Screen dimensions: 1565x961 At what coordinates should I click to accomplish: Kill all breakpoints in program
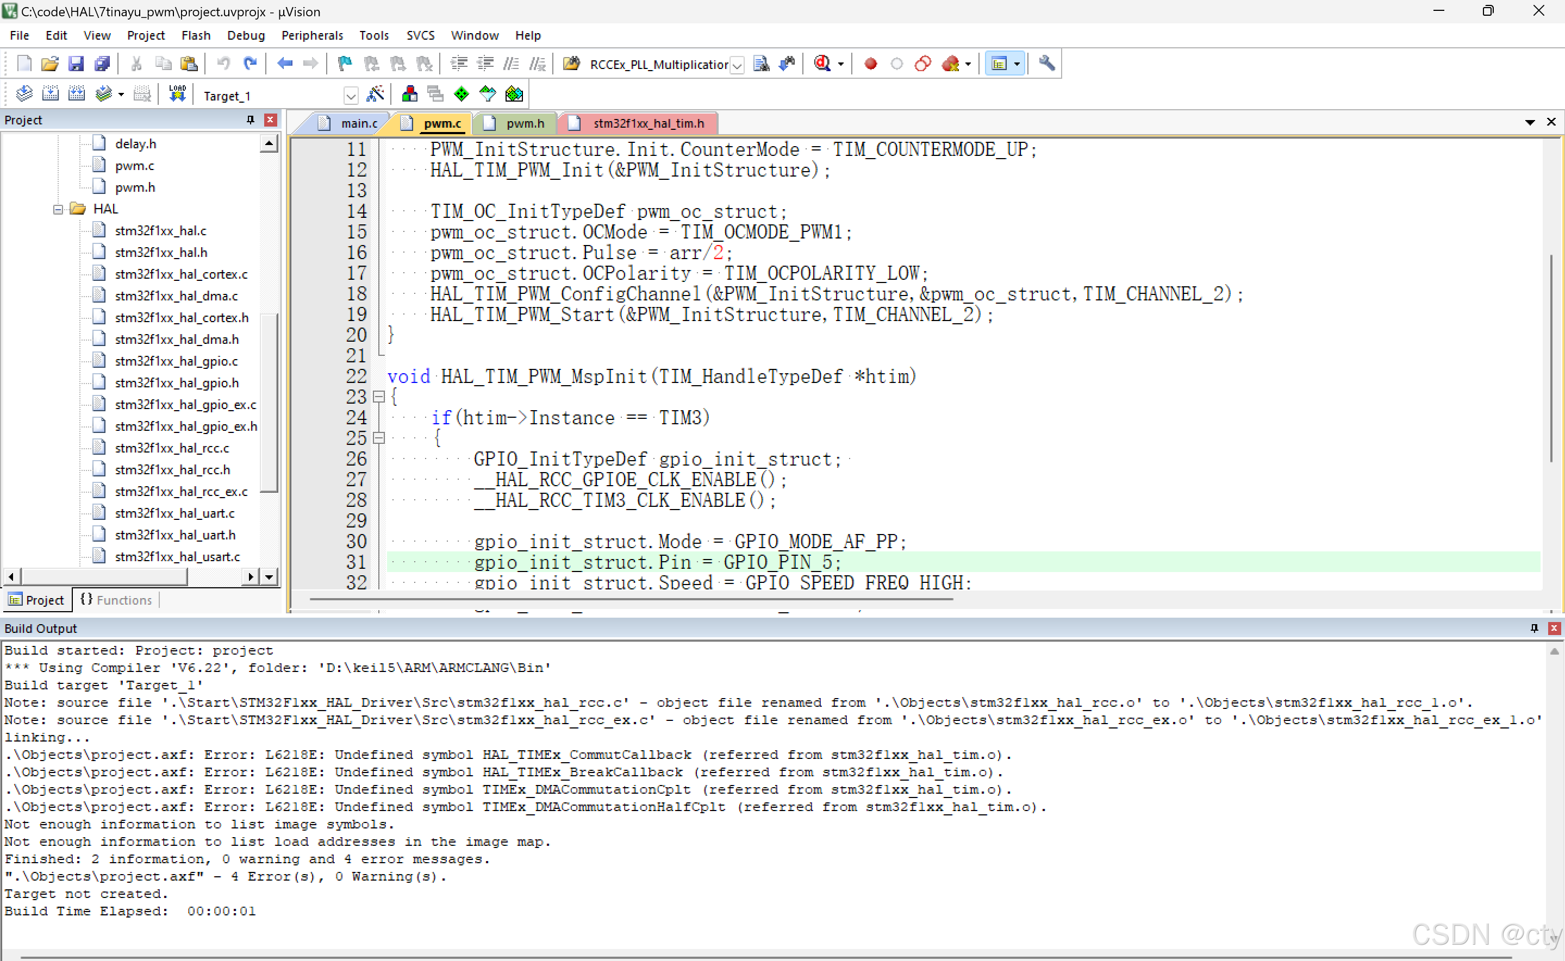click(x=951, y=64)
